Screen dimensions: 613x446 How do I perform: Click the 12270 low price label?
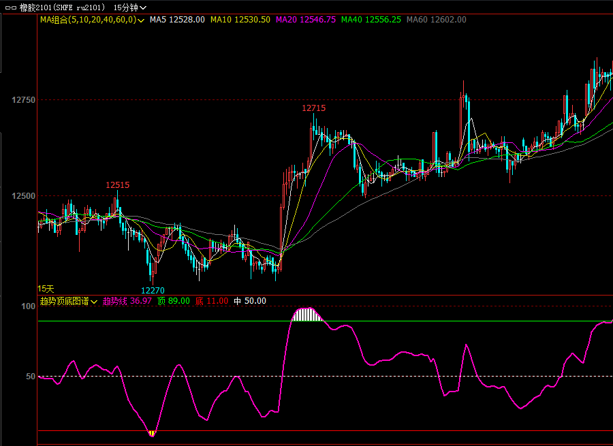tap(153, 291)
